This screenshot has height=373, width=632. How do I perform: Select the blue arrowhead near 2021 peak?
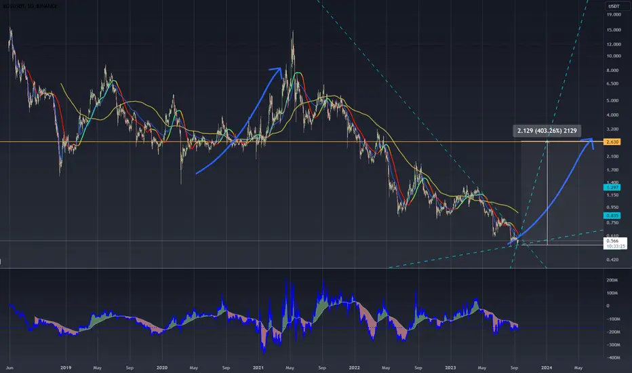[276, 73]
